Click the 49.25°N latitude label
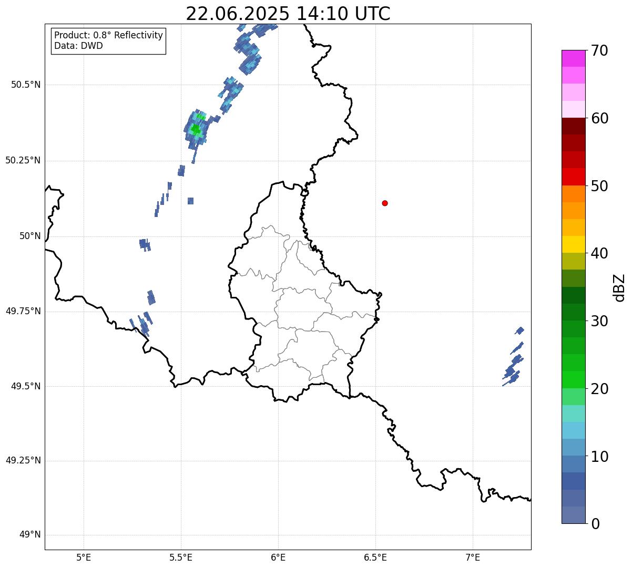This screenshot has width=632, height=568. click(x=23, y=460)
